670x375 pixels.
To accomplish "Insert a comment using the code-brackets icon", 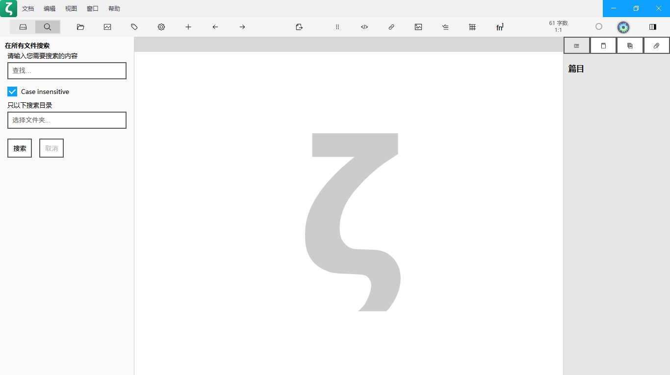I will tap(364, 27).
